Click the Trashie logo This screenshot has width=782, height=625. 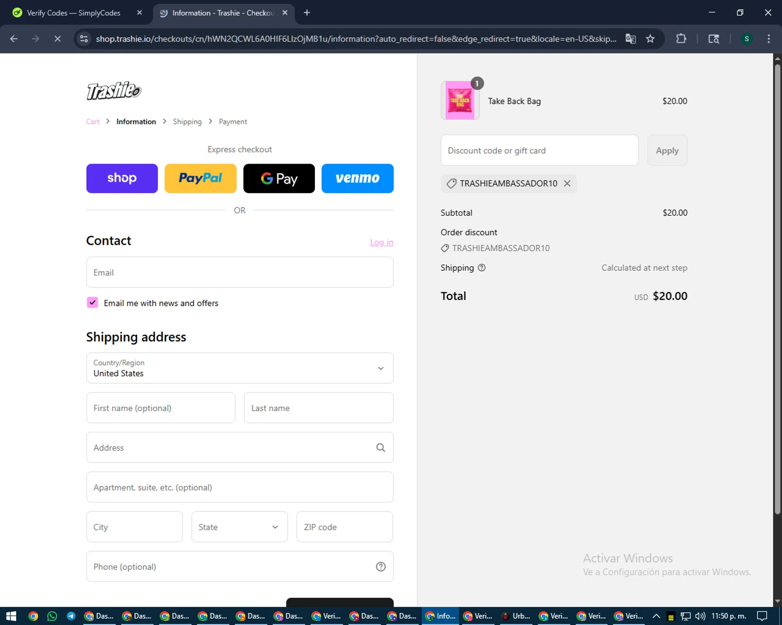tap(114, 91)
